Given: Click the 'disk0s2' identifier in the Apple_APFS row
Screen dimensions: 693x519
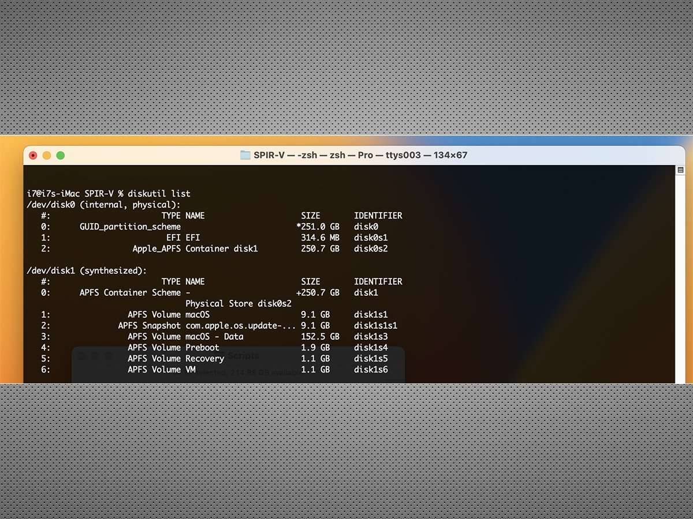Looking at the screenshot, I should point(371,249).
